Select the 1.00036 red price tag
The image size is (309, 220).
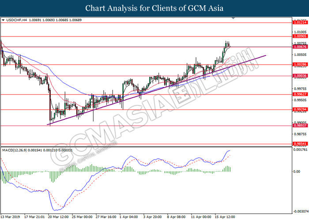[x=300, y=76]
